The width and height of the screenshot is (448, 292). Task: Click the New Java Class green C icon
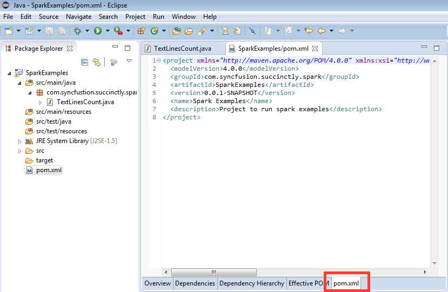(155, 31)
